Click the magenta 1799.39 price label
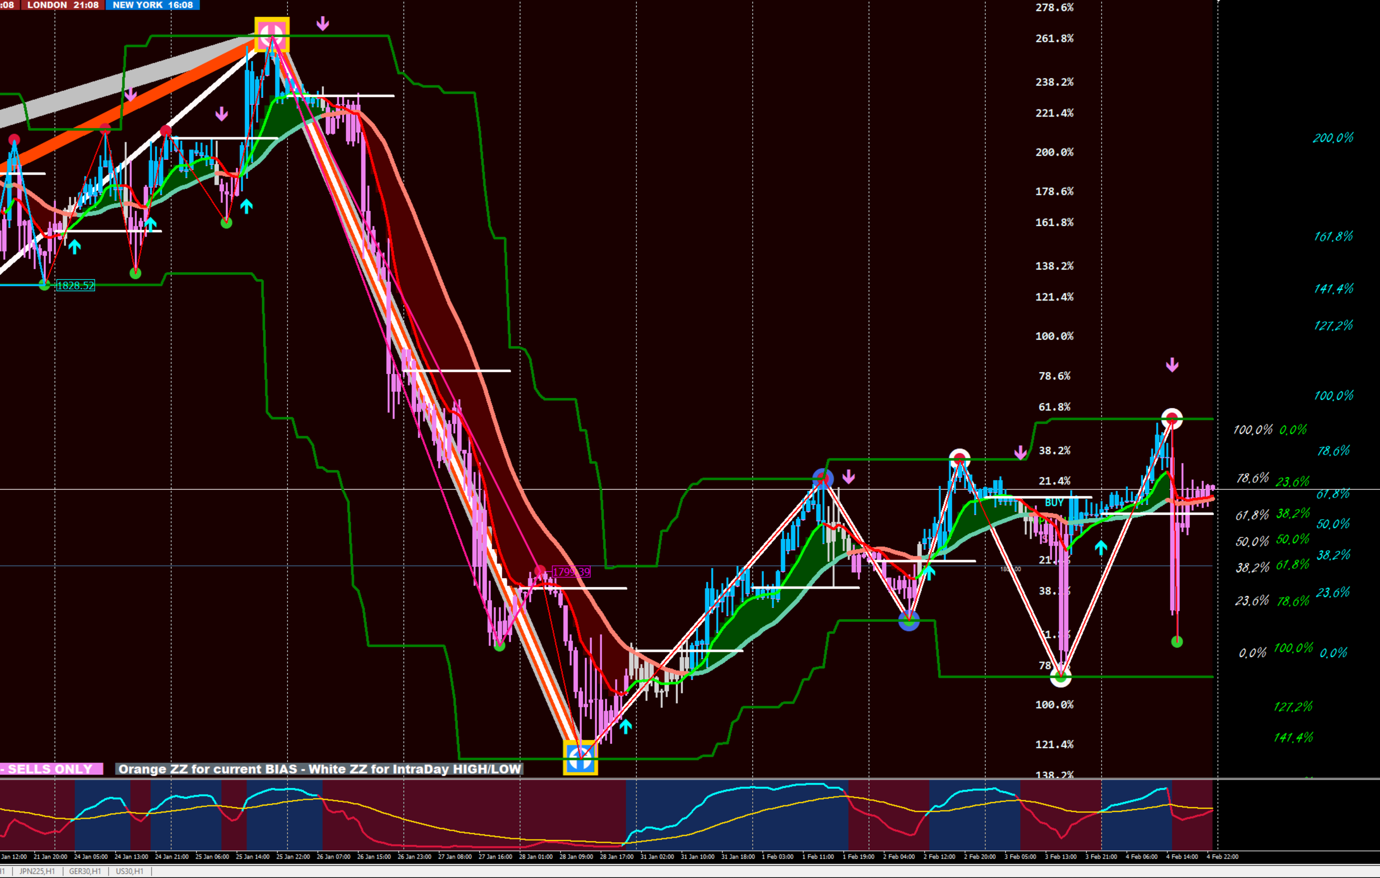 tap(571, 572)
